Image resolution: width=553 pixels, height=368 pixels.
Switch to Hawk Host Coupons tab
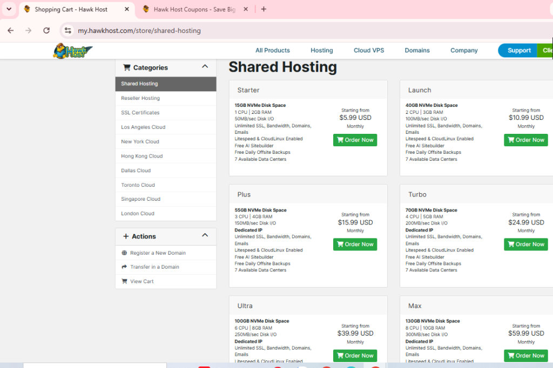click(195, 10)
